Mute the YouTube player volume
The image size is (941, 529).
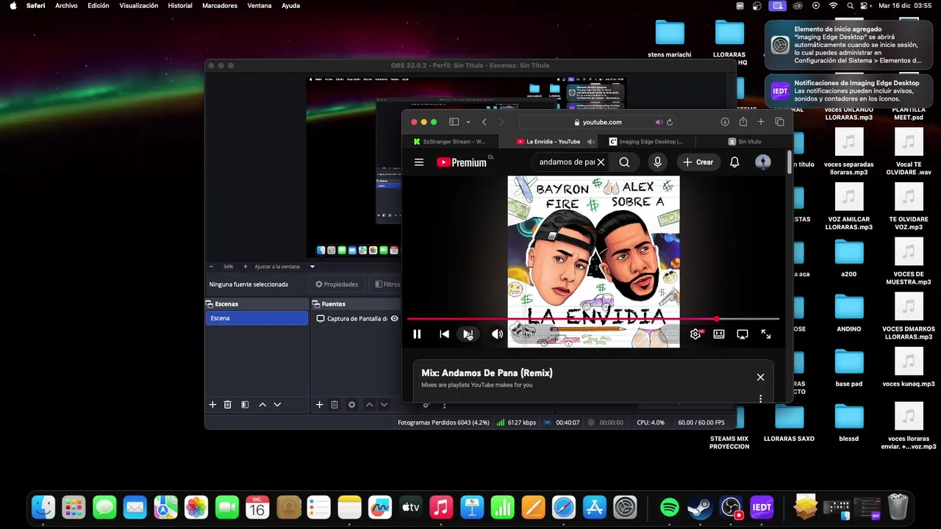(x=497, y=334)
